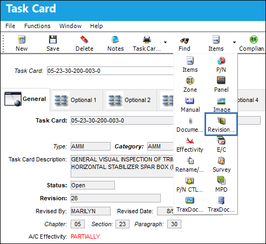Viewport: 266px width, 244px height.
Task: Open the TraxDoc server icon option
Action: (221, 204)
